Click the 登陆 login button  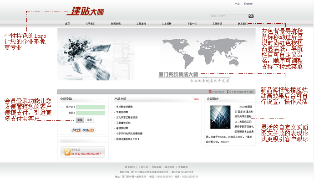tap(80, 120)
